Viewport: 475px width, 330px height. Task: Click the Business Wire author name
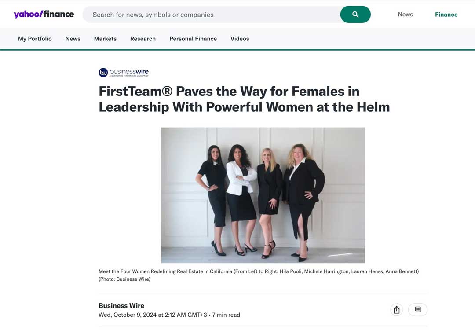(121, 305)
